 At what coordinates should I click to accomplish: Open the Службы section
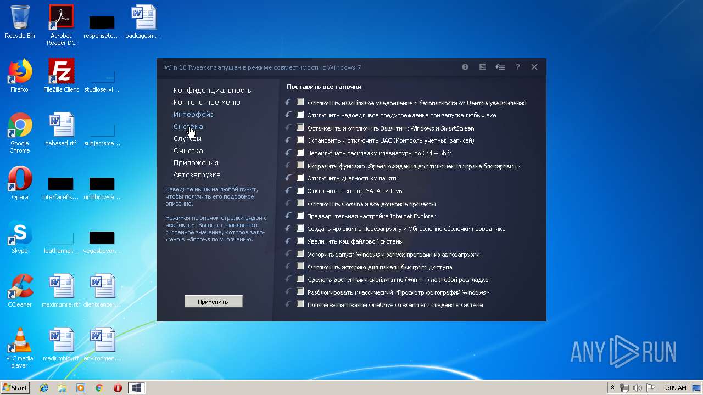[187, 139]
